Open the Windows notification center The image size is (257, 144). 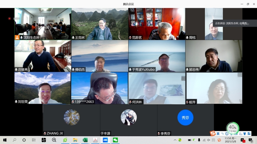click(251, 140)
